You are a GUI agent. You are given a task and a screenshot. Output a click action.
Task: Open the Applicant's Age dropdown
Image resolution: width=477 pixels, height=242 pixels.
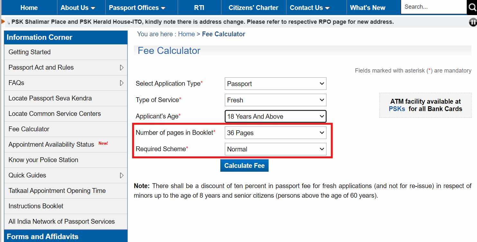tap(275, 117)
